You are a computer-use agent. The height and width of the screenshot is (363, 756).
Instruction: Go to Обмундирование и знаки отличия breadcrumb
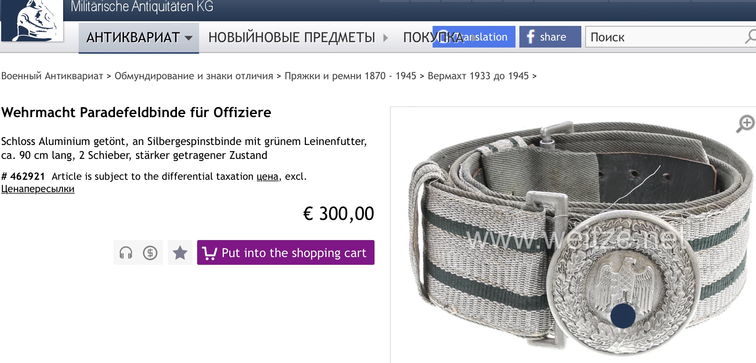tap(194, 76)
